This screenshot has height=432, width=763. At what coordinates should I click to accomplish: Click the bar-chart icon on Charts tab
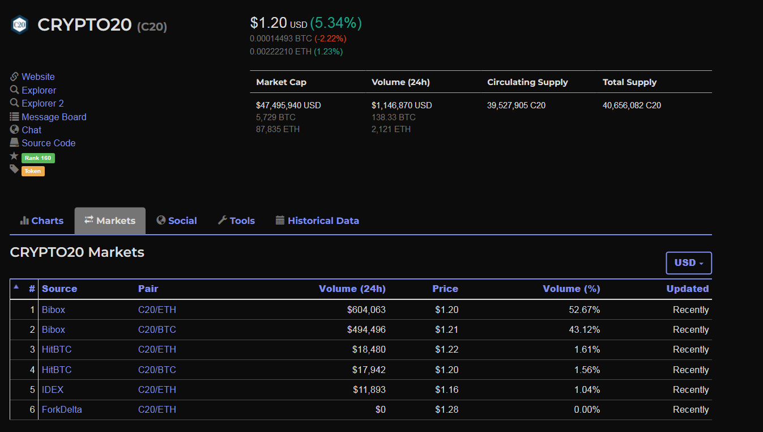(x=24, y=221)
